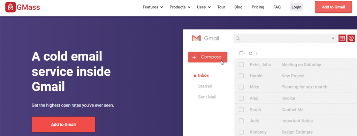The width and height of the screenshot is (357, 136).
Task: Open the Starred folder
Action: click(x=205, y=86)
